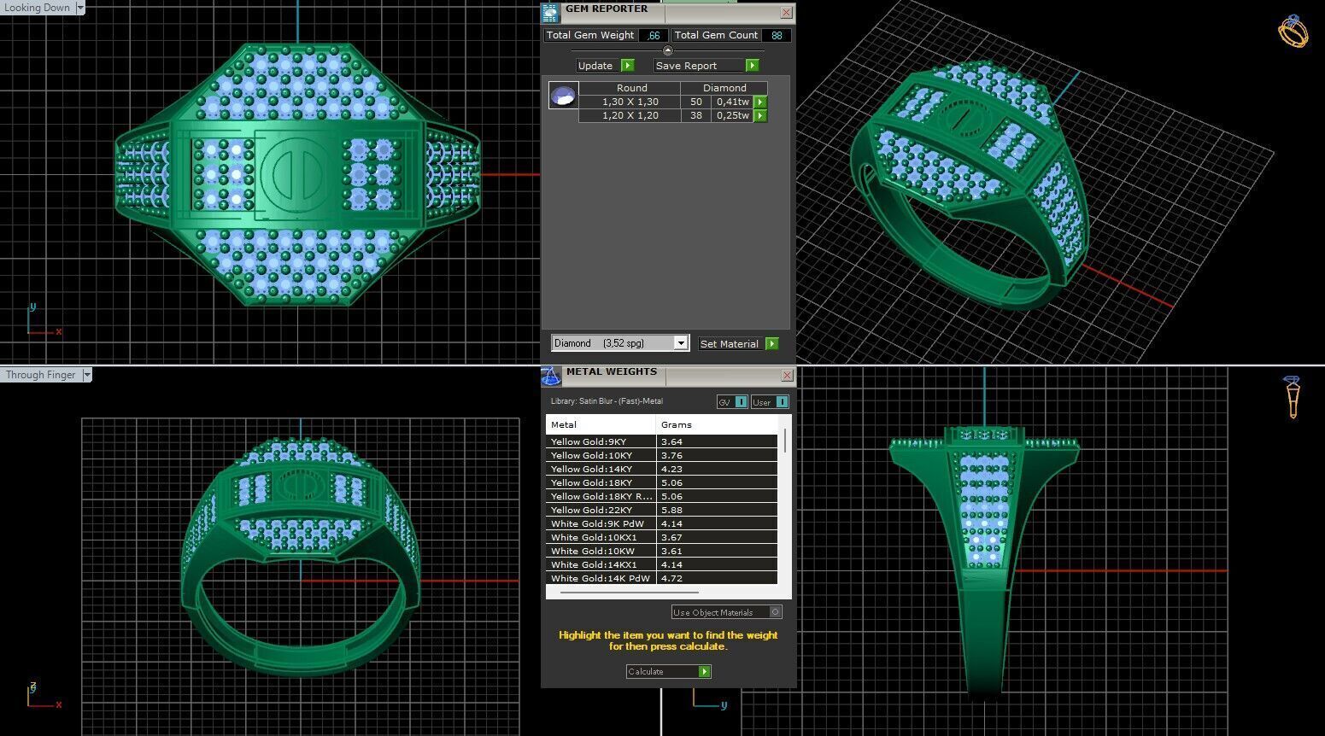Viewport: 1325px width, 736px height.
Task: Select the Yellow Gold:14KY row
Action: pos(662,469)
